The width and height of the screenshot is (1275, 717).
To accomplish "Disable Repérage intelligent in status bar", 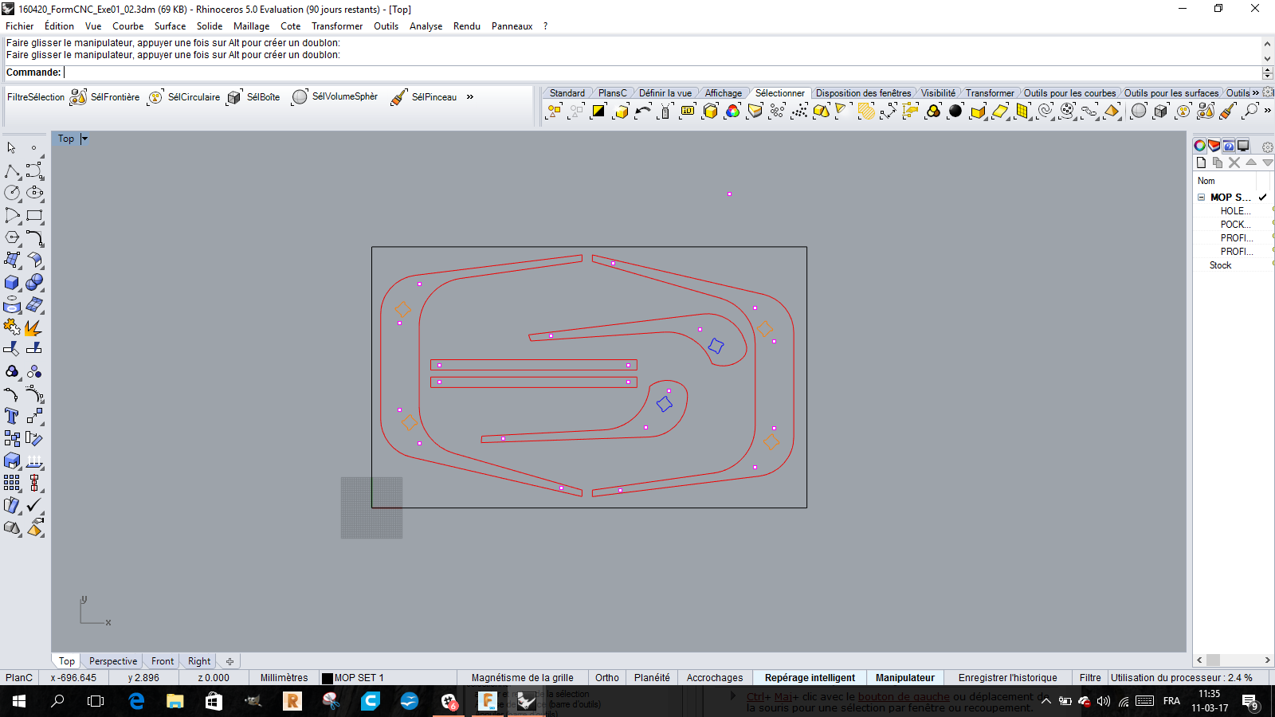I will pos(810,678).
